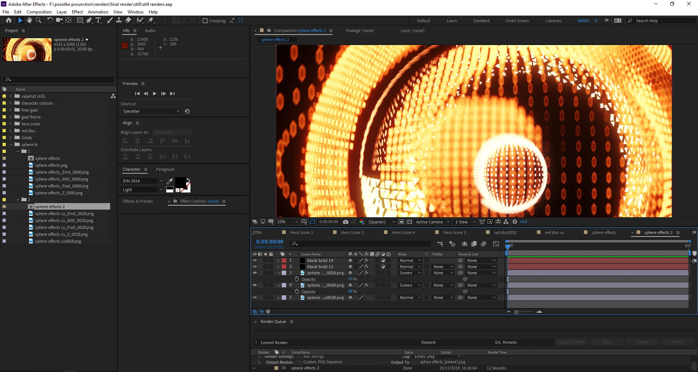Select sphere effects 2 in the Project panel
The height and width of the screenshot is (372, 698).
pyautogui.click(x=51, y=206)
